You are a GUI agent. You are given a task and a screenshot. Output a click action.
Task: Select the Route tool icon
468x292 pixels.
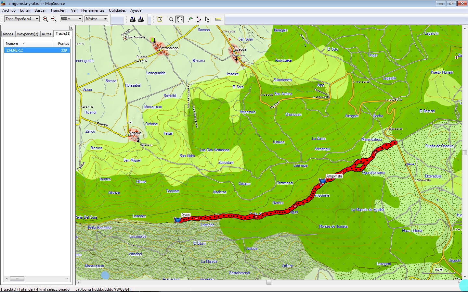(199, 19)
